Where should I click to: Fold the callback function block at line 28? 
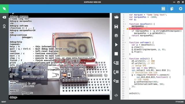[x=125, y=77]
